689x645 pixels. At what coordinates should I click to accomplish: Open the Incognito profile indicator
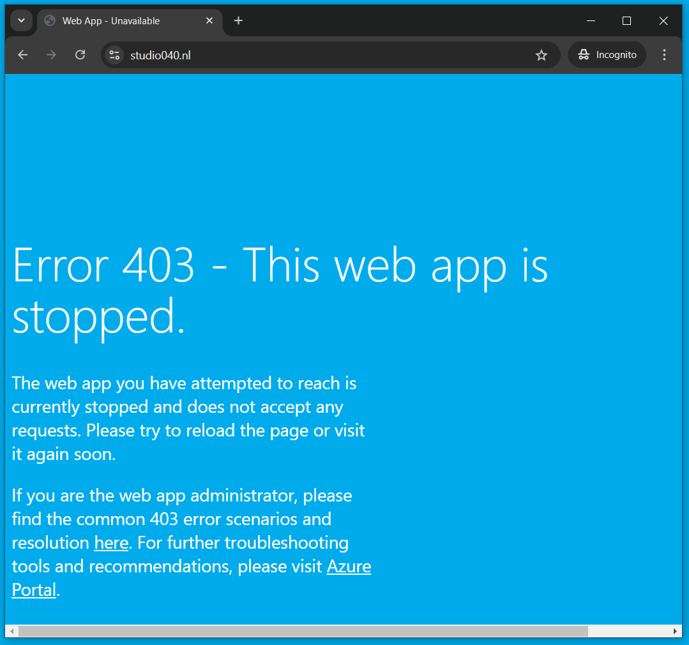point(607,55)
